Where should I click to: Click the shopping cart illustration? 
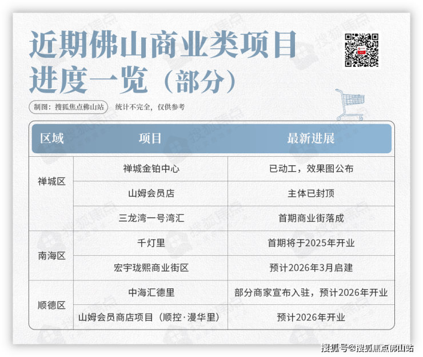(349, 104)
